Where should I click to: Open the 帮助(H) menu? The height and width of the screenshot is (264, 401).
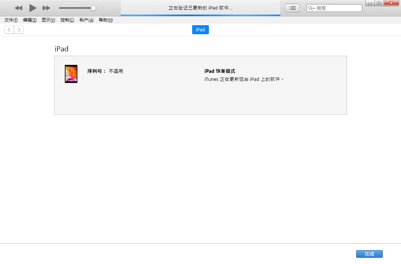pos(106,20)
